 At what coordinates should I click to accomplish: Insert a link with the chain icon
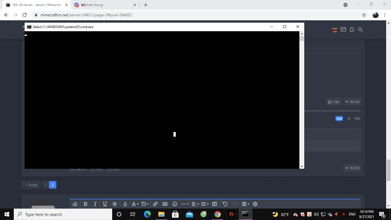click(155, 204)
